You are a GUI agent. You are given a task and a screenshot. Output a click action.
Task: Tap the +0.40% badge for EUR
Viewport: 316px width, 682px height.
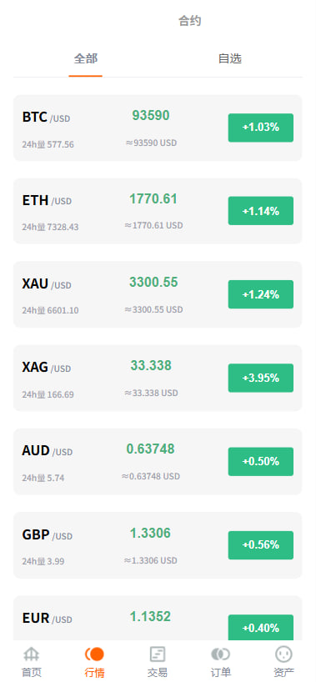261,628
